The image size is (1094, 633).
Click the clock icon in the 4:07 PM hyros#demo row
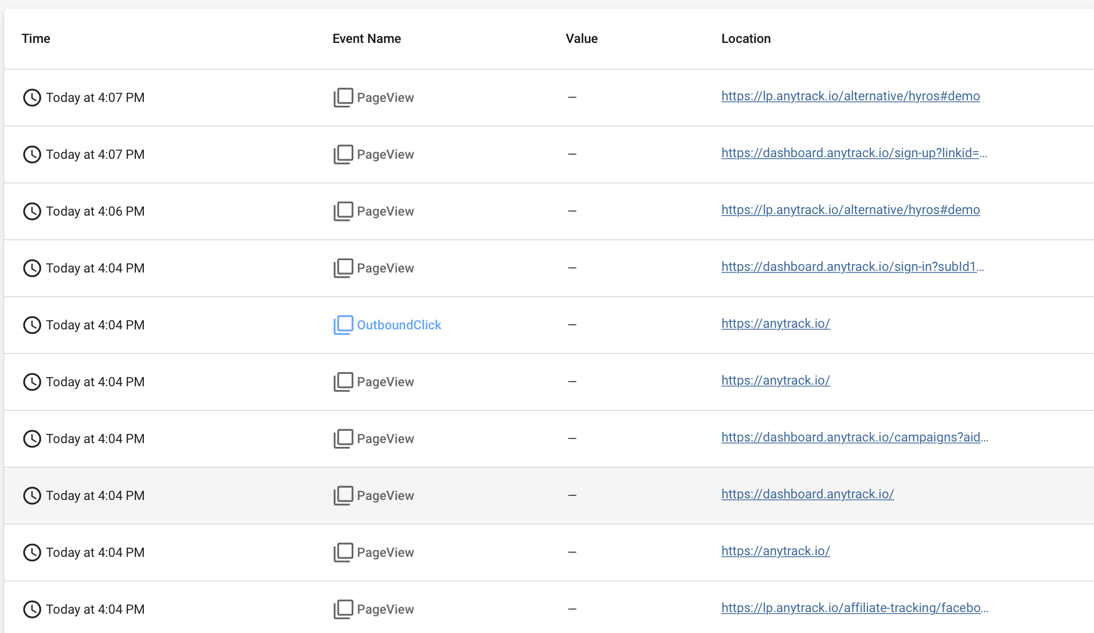(x=32, y=98)
